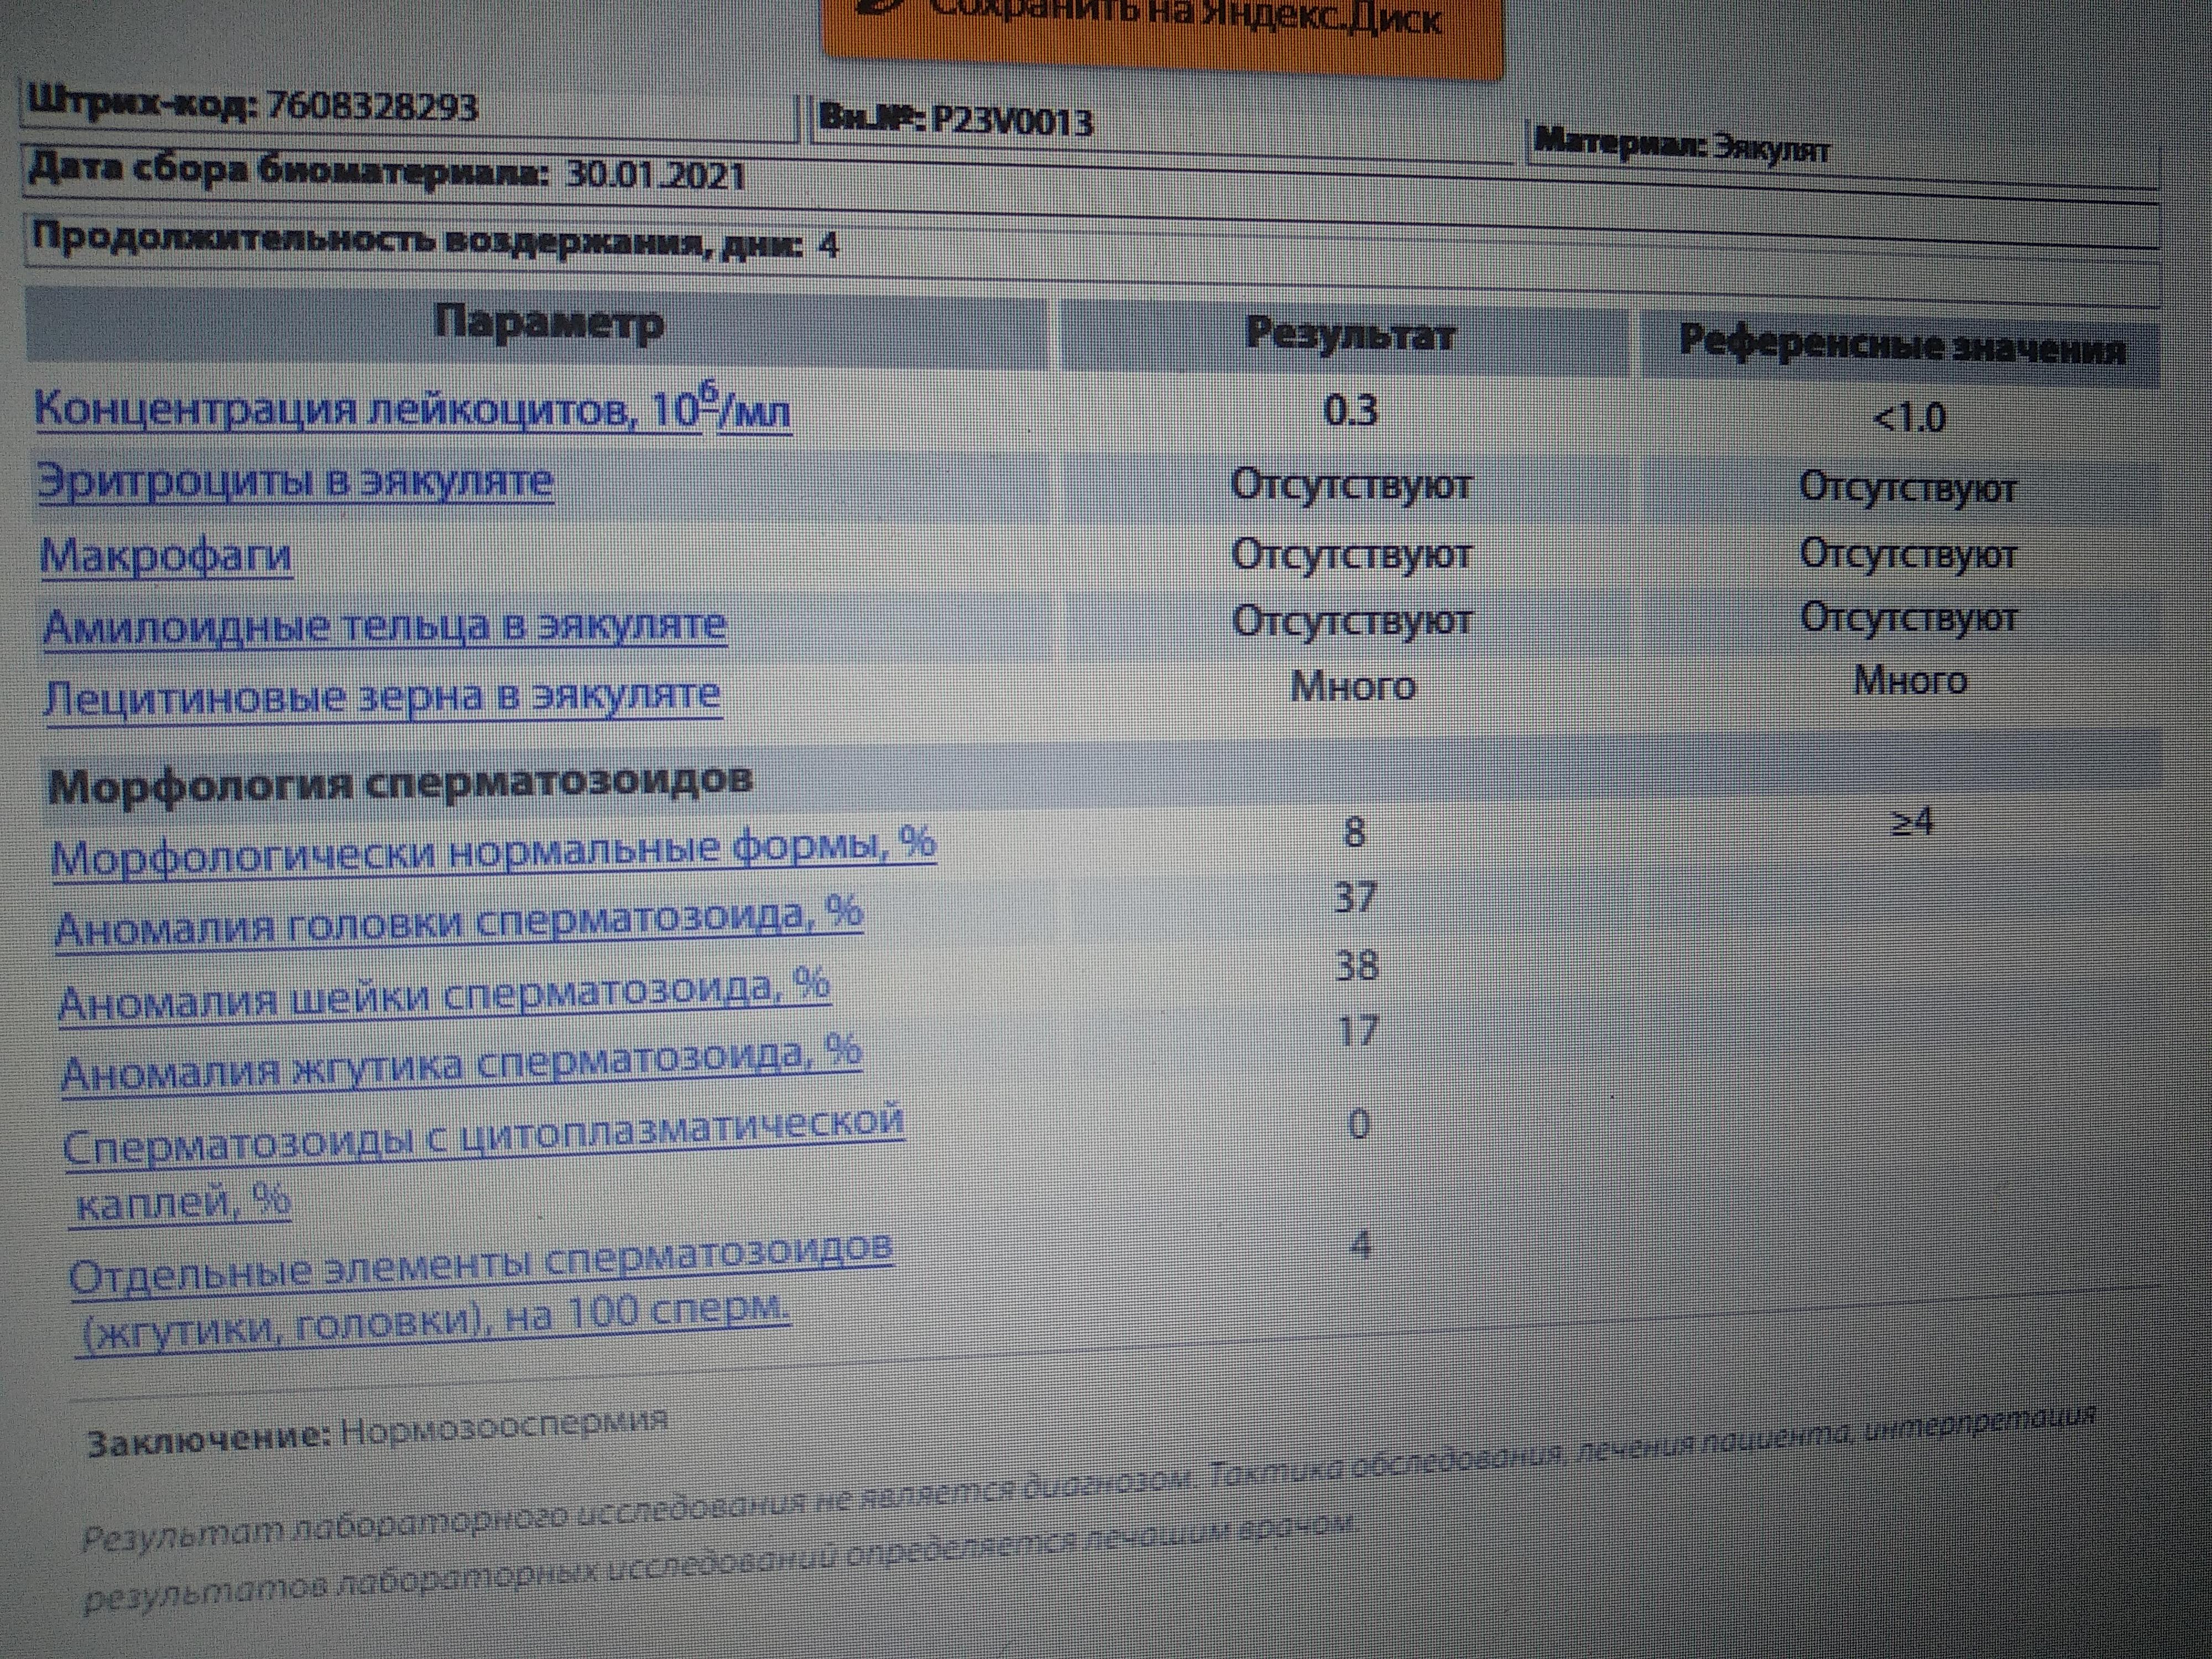Open Аномалия жгутика сперматозоида link
The width and height of the screenshot is (2212, 1659).
coord(461,1065)
